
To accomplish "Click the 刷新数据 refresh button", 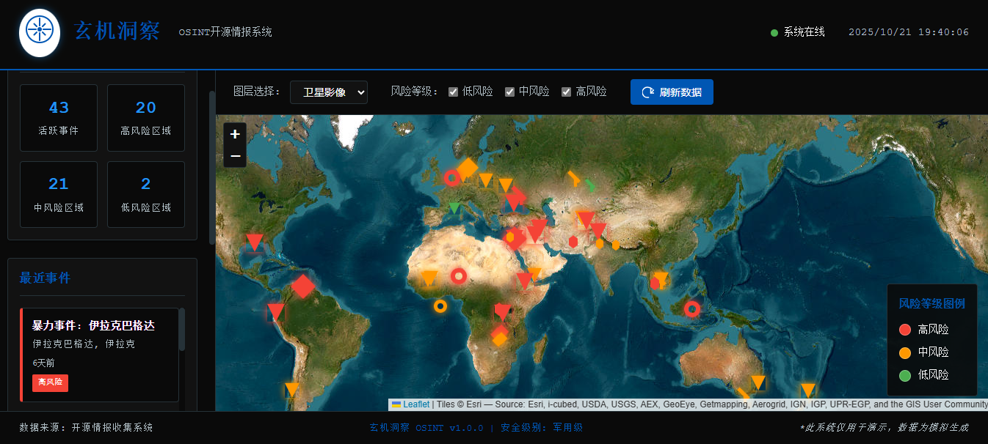I will pyautogui.click(x=672, y=92).
